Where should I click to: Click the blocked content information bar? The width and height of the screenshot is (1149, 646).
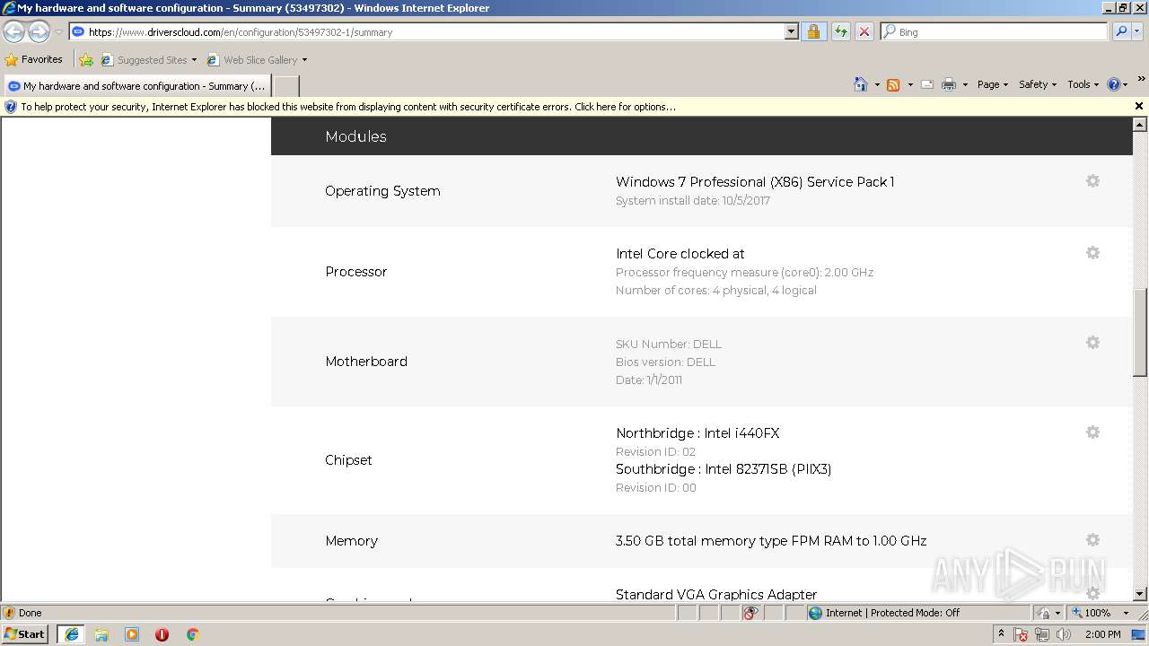[566, 107]
